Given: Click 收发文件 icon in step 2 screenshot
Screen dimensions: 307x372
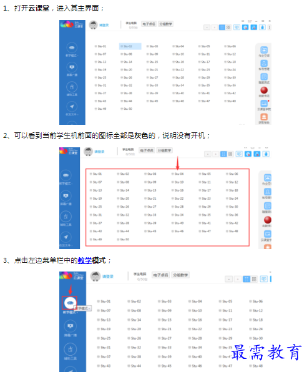Looking at the screenshot, I should point(66,237).
